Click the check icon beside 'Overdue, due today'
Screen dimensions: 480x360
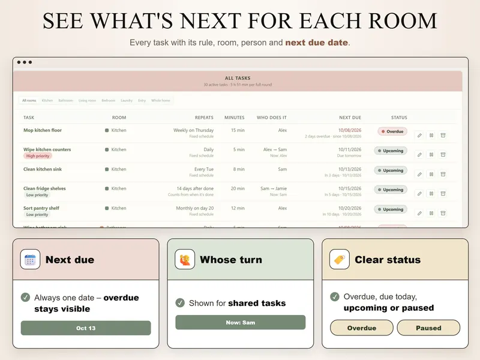click(335, 296)
